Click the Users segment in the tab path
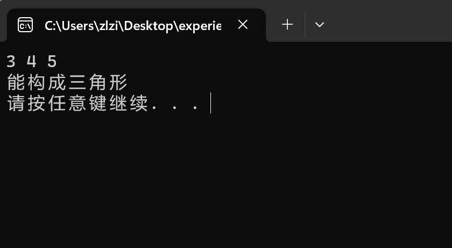This screenshot has height=248, width=452. pos(76,26)
